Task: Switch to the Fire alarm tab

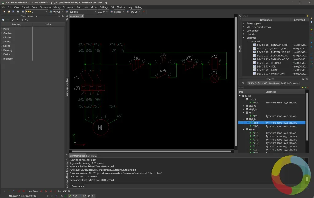Action: click(x=91, y=156)
